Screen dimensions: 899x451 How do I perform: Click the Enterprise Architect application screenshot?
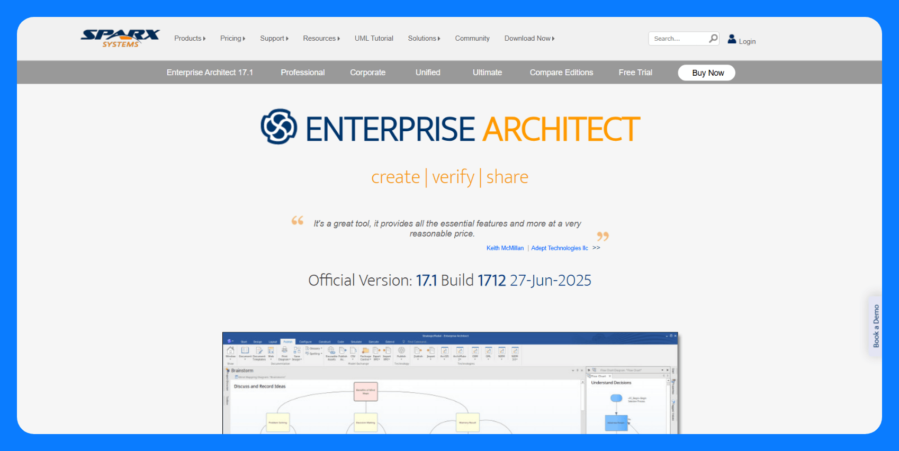click(450, 383)
